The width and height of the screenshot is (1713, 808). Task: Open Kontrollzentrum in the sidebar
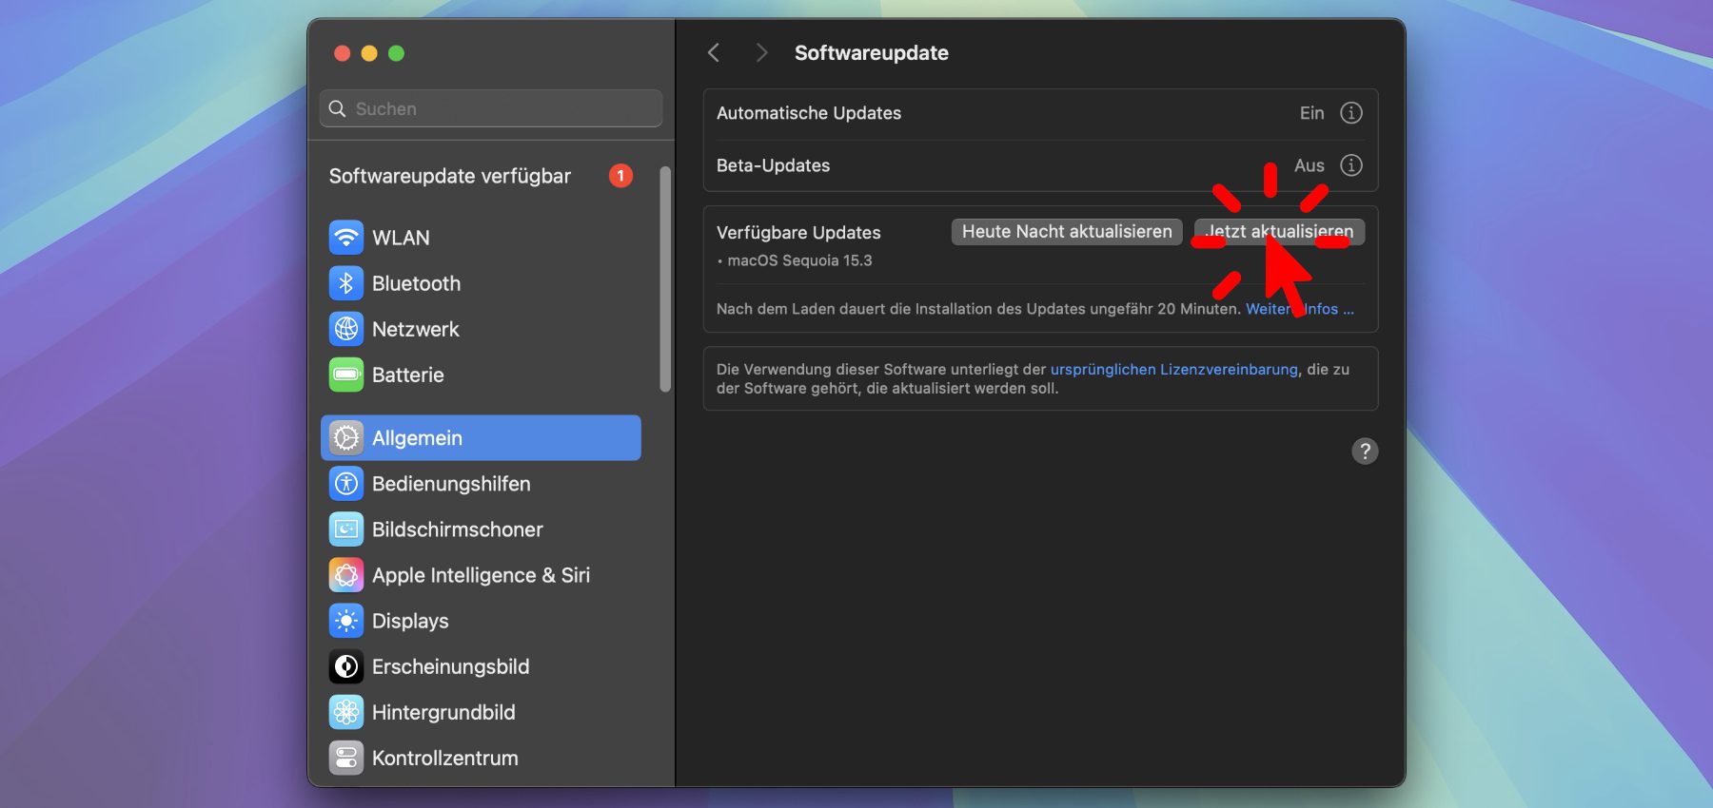click(444, 758)
